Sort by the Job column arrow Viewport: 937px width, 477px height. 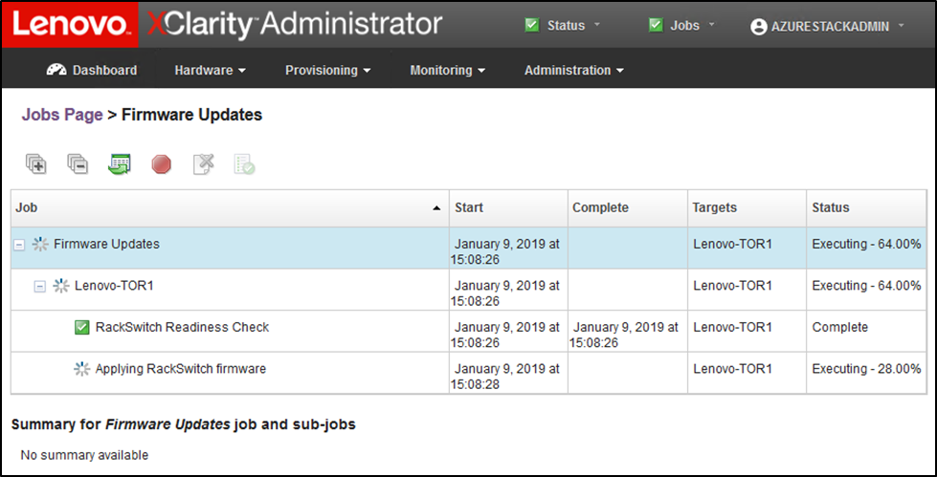(436, 207)
